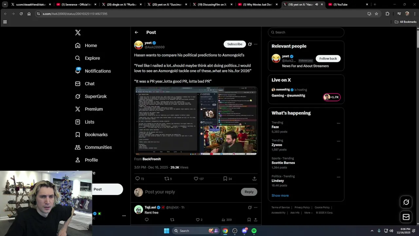
Task: Open Notifications in sidebar
Action: click(x=93, y=71)
